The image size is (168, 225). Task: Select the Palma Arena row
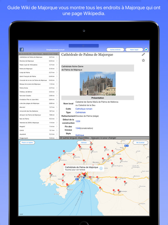point(39,88)
